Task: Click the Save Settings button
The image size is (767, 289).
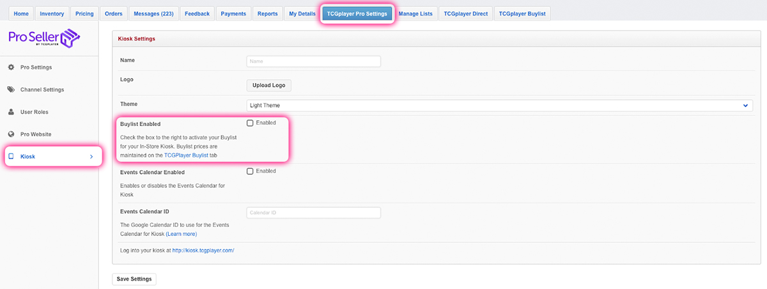Action: [134, 279]
